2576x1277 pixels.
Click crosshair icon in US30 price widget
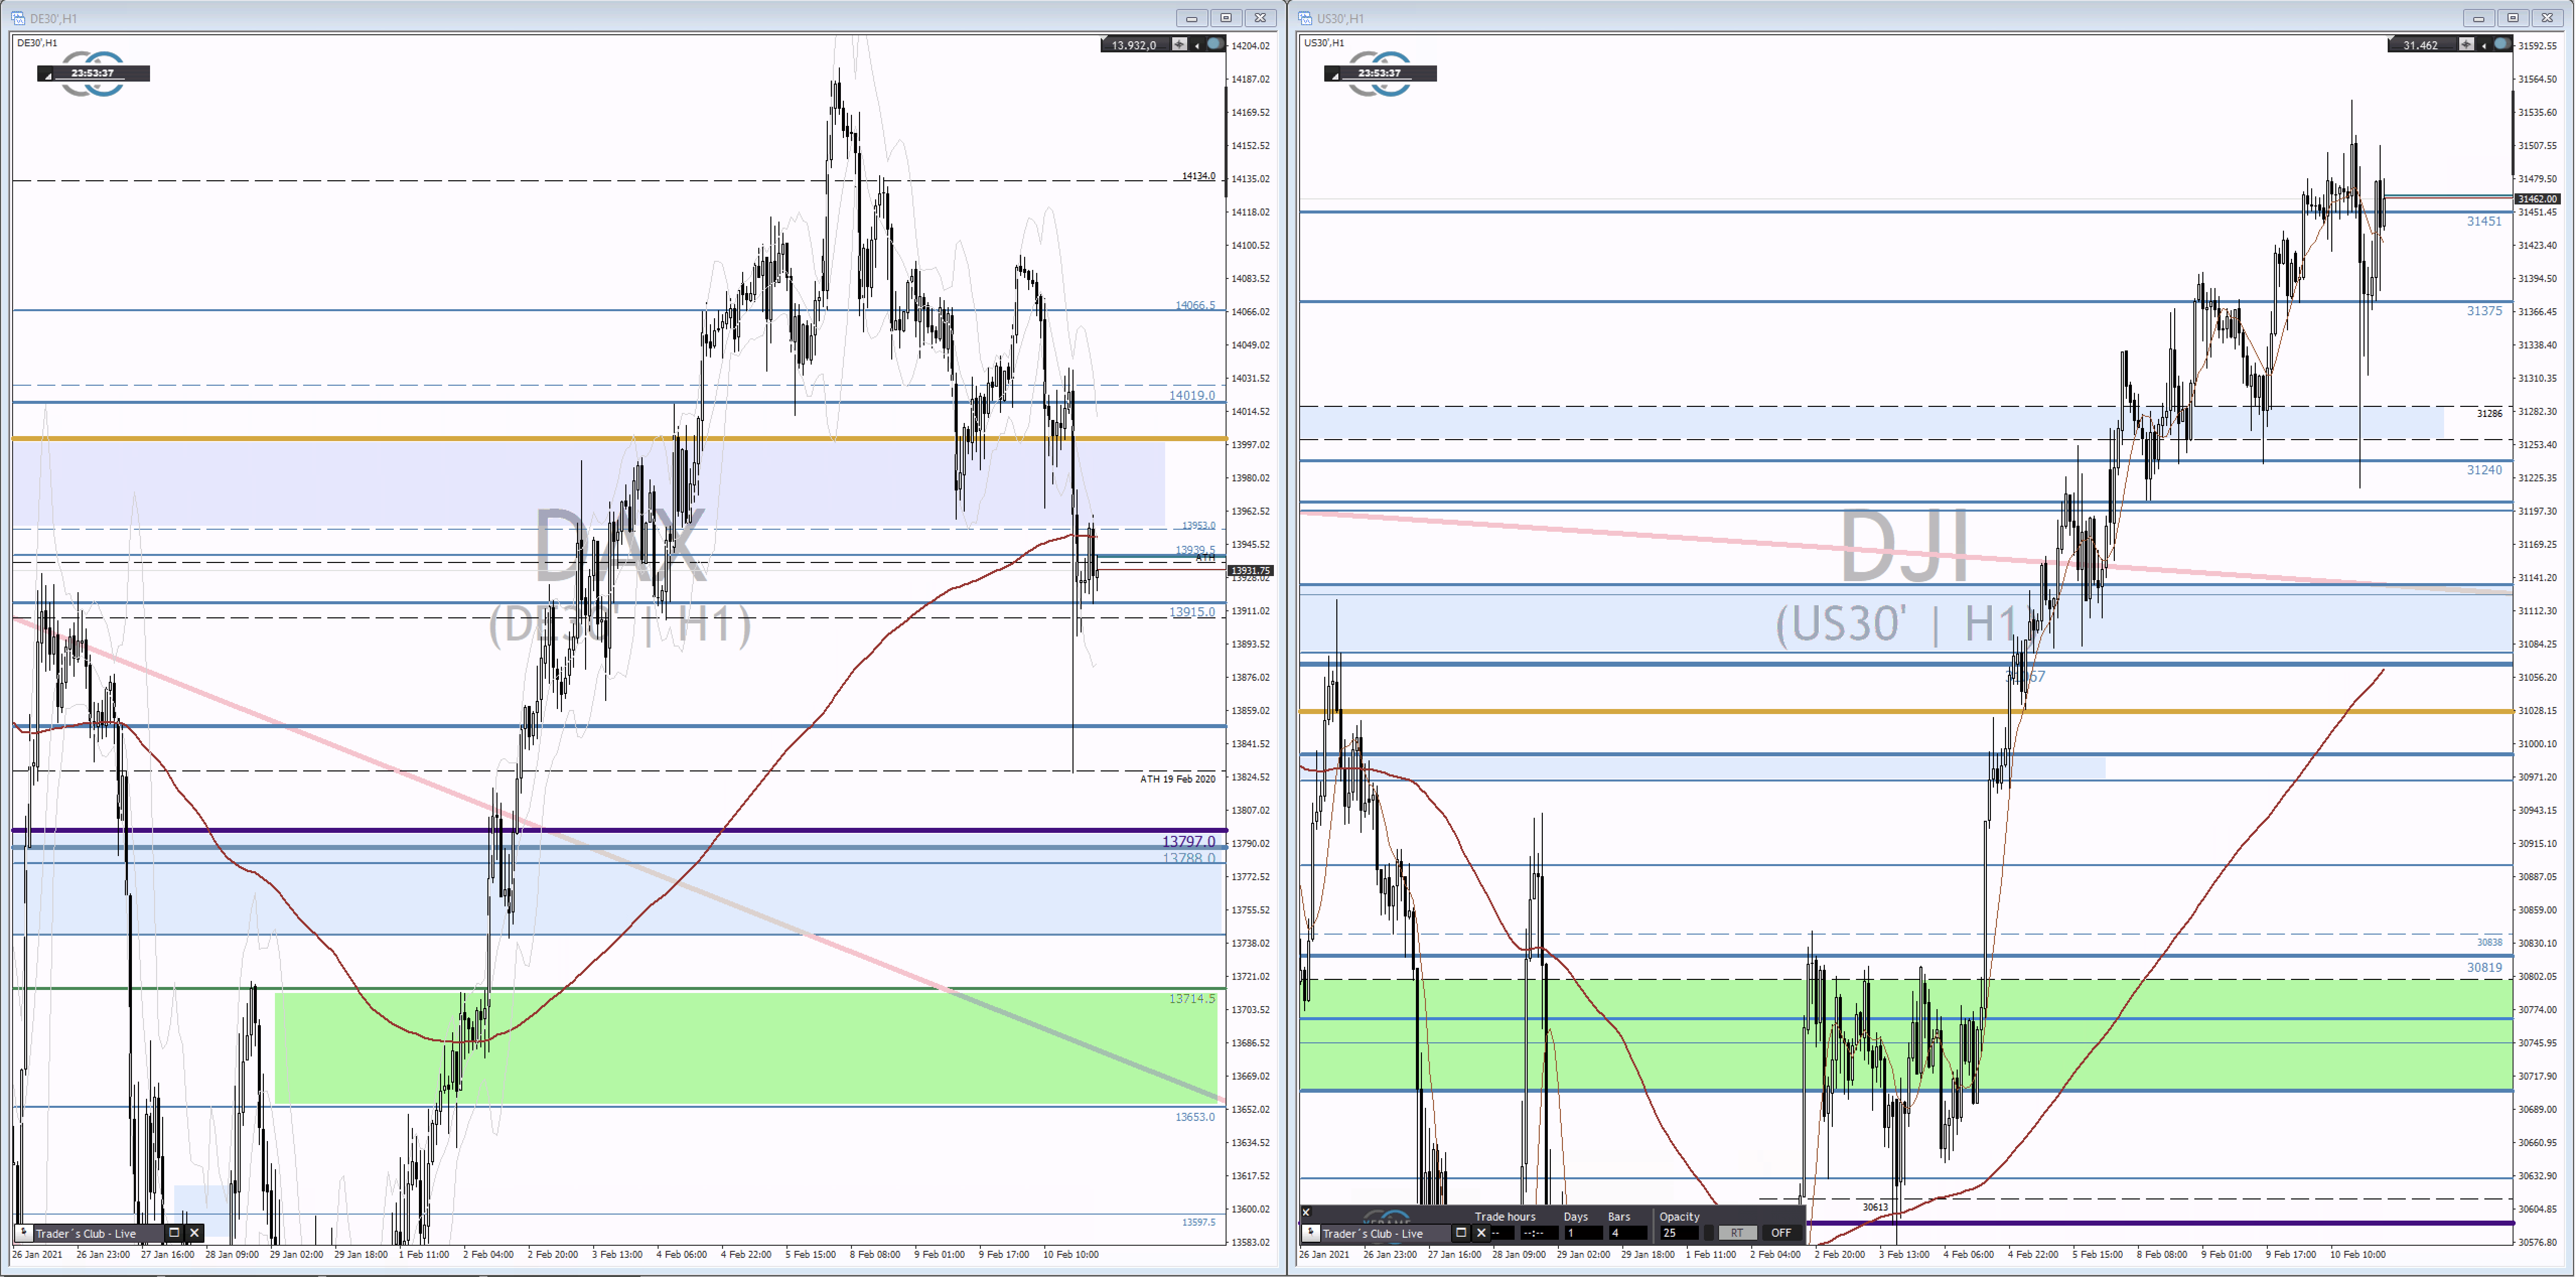pyautogui.click(x=2466, y=44)
